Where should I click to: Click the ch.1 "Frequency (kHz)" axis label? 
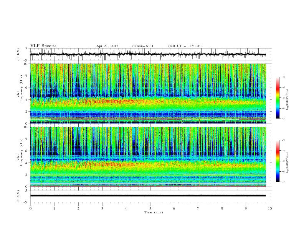(22, 88)
